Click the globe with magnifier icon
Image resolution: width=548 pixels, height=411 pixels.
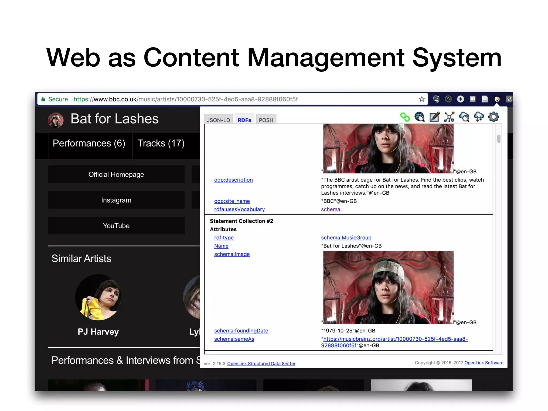(x=420, y=117)
